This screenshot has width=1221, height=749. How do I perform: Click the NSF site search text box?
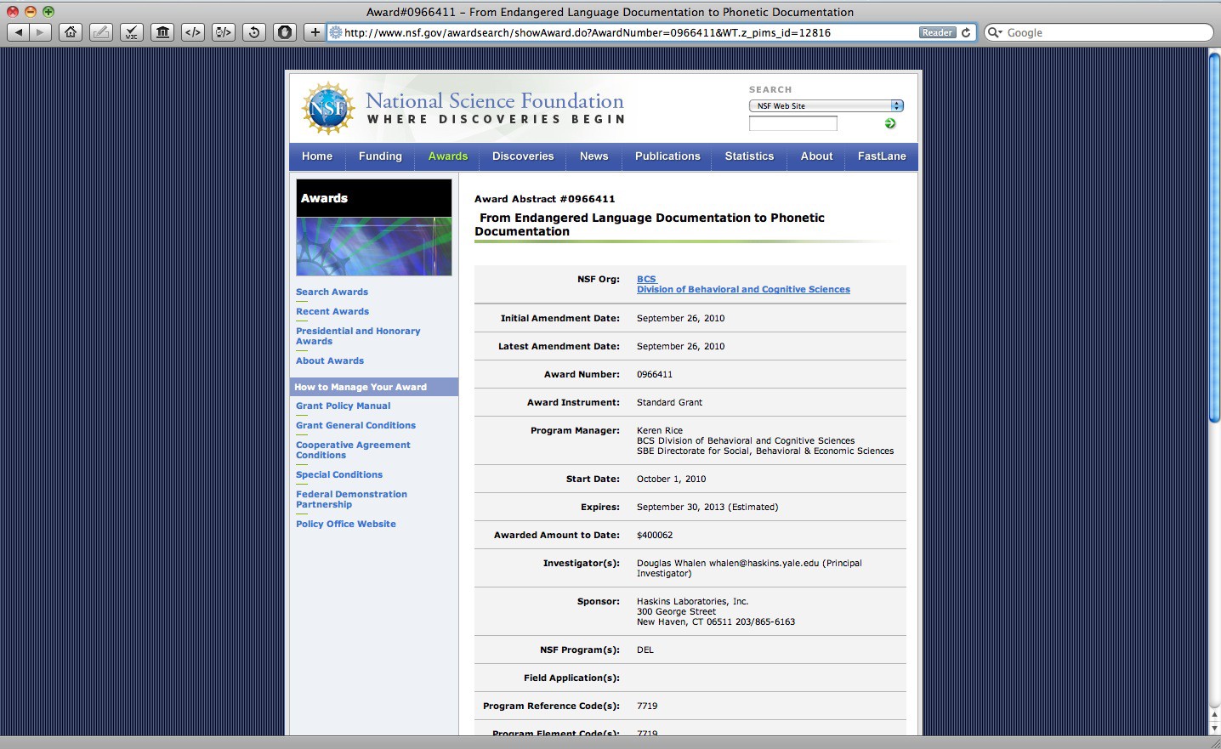[792, 123]
